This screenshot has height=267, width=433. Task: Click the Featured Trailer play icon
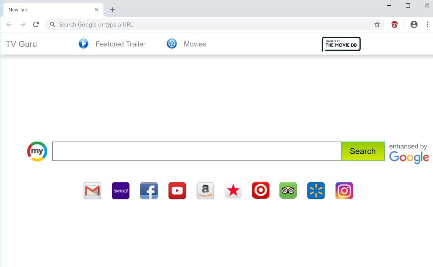84,44
